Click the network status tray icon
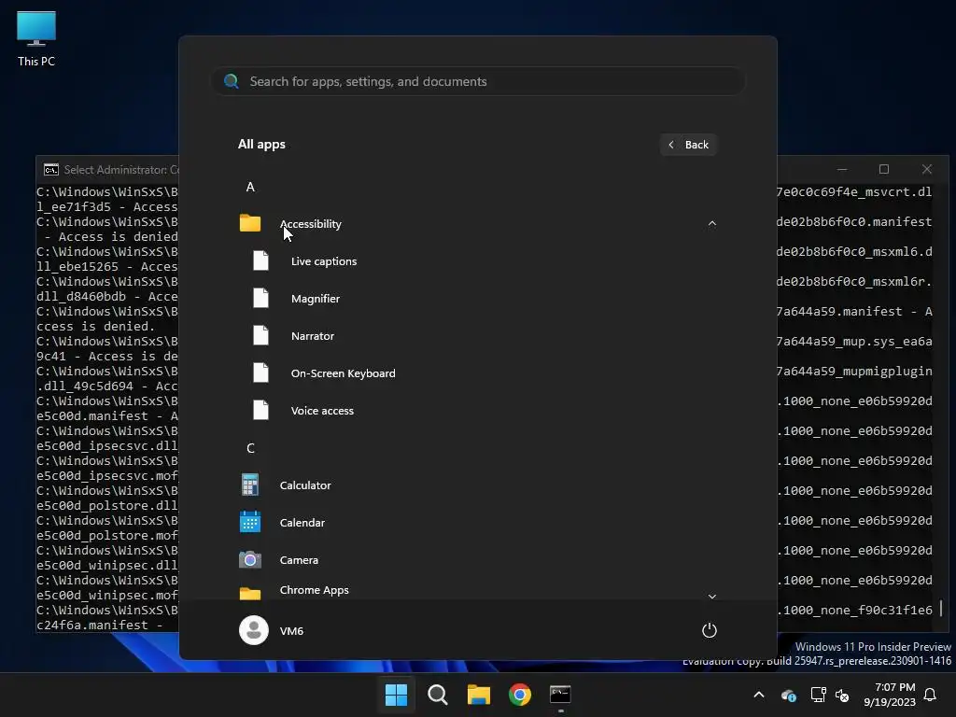The width and height of the screenshot is (956, 717). point(818,695)
